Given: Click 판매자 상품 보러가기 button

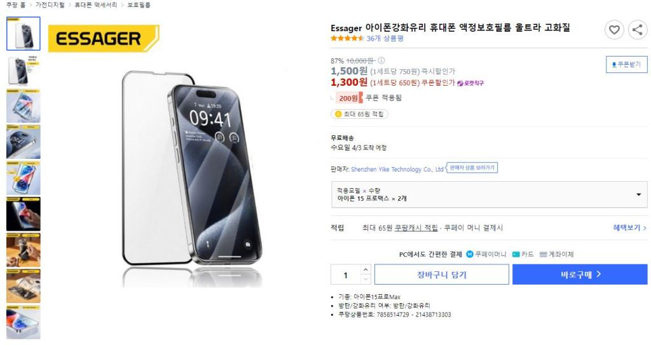Looking at the screenshot, I should click(472, 168).
